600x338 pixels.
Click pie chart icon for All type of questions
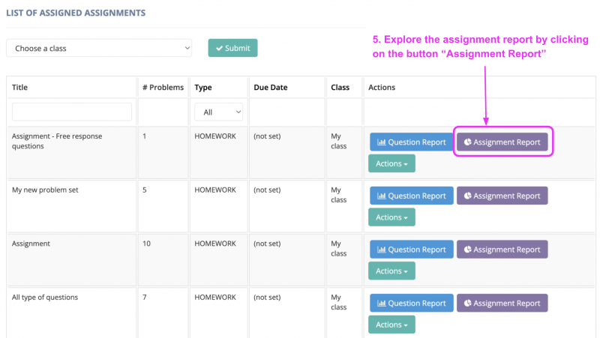coord(467,304)
